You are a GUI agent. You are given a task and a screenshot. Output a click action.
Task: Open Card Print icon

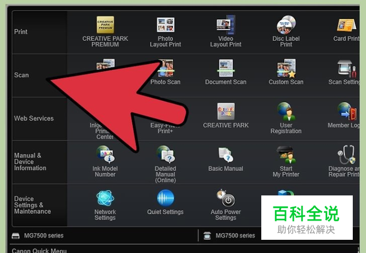pos(346,25)
